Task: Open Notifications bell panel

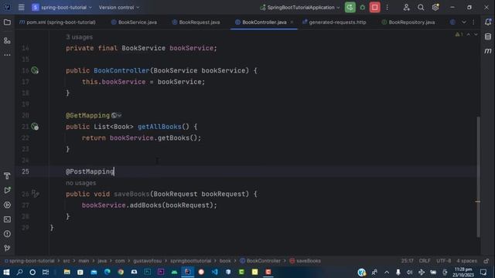Action: point(488,22)
